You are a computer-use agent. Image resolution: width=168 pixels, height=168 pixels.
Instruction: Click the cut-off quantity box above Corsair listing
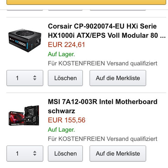pos(25,10)
